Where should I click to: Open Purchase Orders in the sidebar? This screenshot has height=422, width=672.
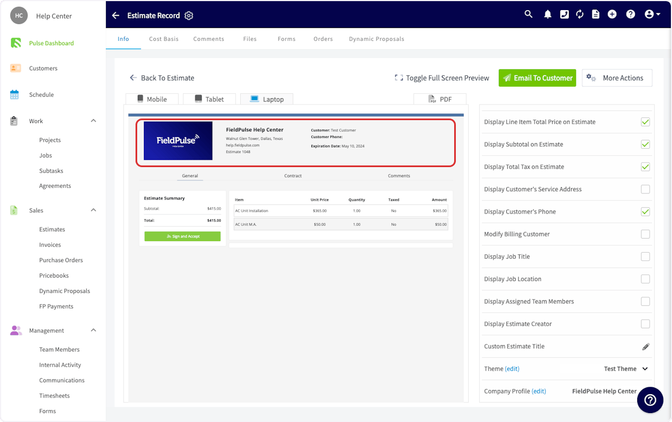(x=61, y=260)
